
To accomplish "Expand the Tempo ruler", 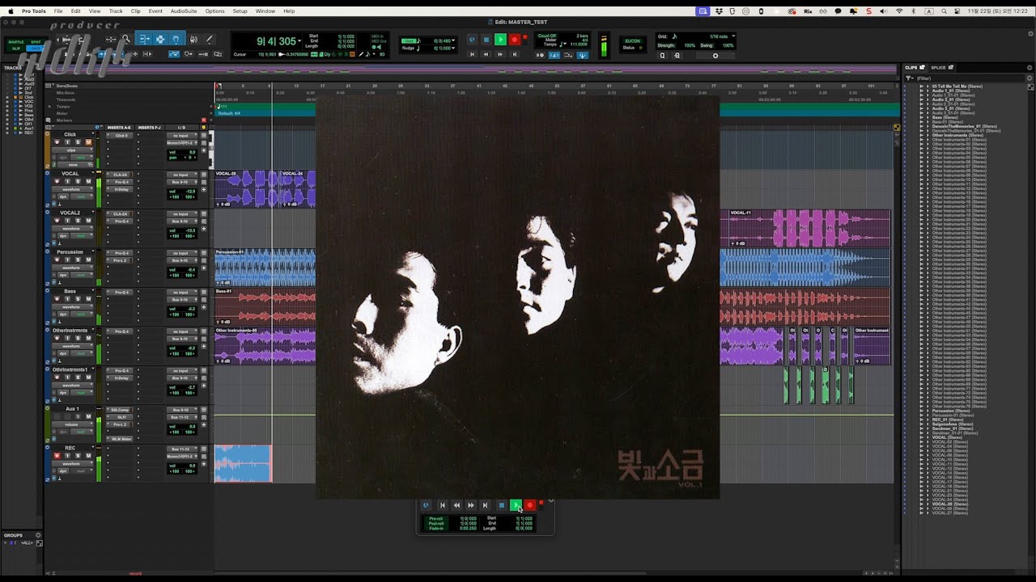I will coord(49,107).
